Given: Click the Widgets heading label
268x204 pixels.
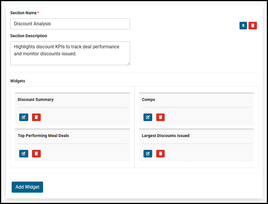Looking at the screenshot, I should [17, 81].
